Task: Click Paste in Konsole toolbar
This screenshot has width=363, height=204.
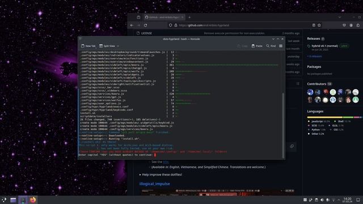Action: coord(257,46)
